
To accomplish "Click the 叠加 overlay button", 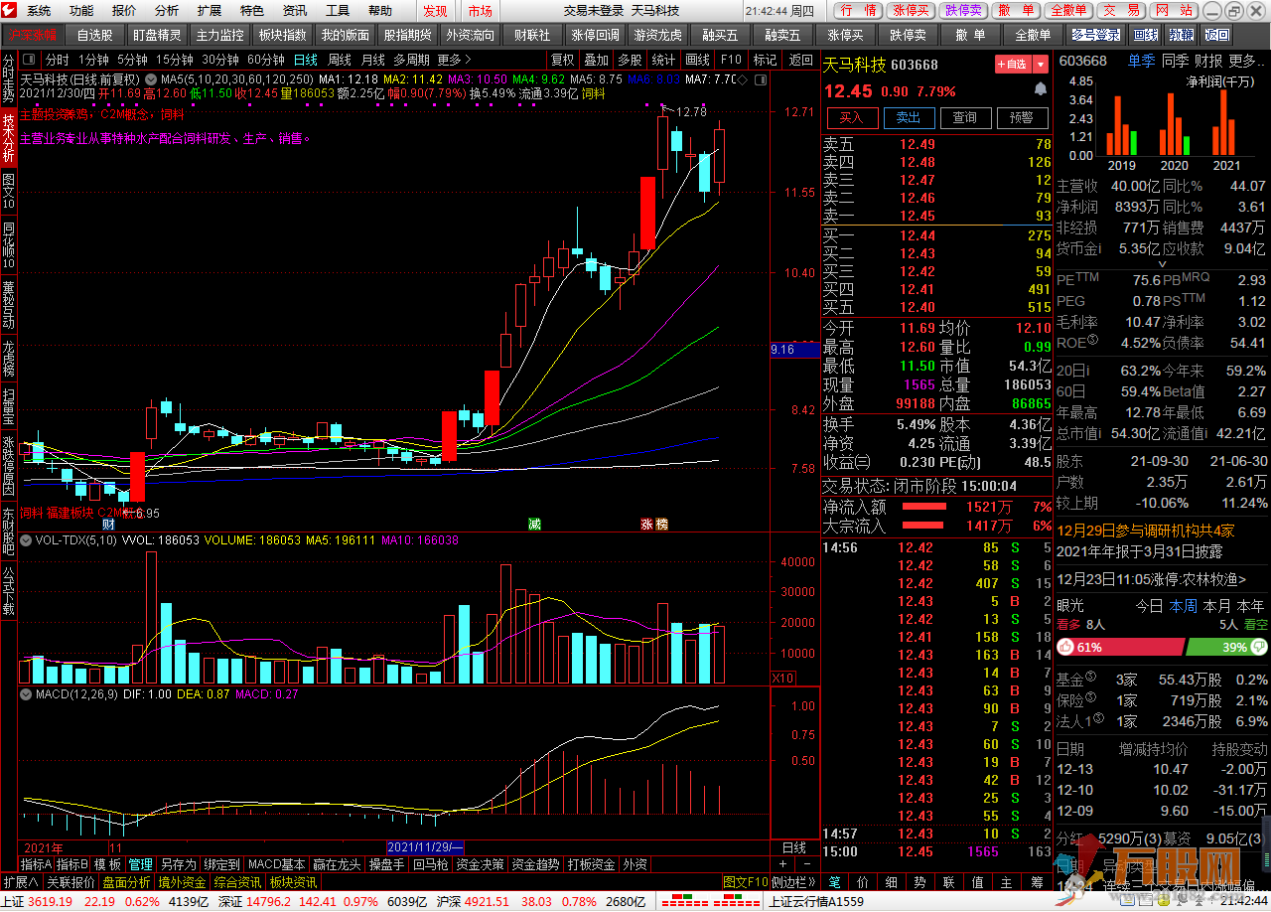I will tap(597, 60).
